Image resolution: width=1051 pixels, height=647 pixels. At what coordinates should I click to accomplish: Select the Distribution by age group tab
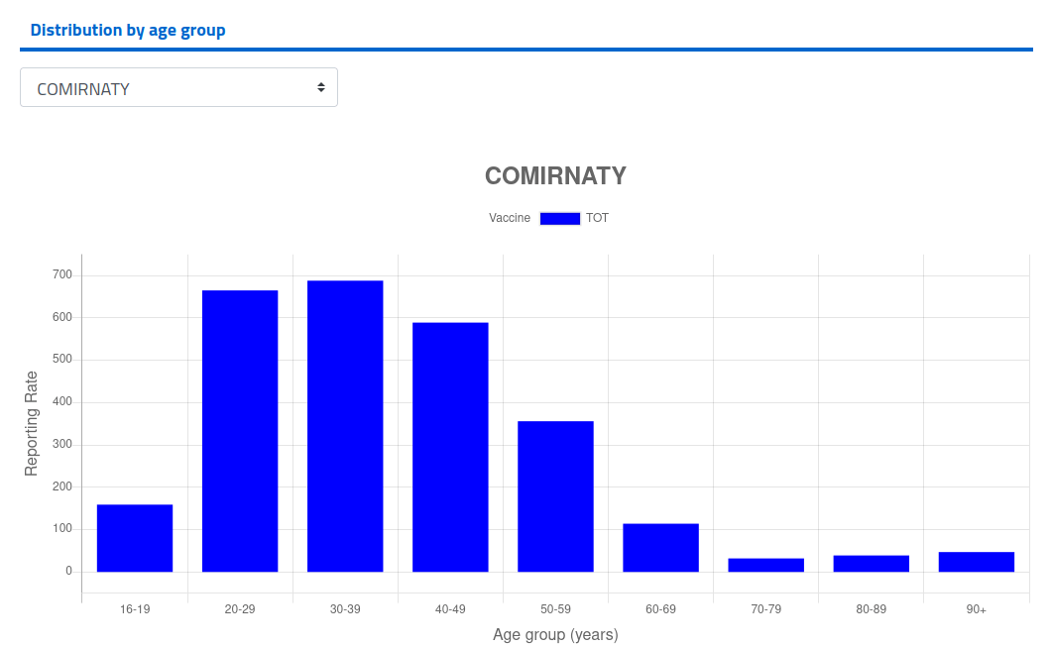point(128,30)
